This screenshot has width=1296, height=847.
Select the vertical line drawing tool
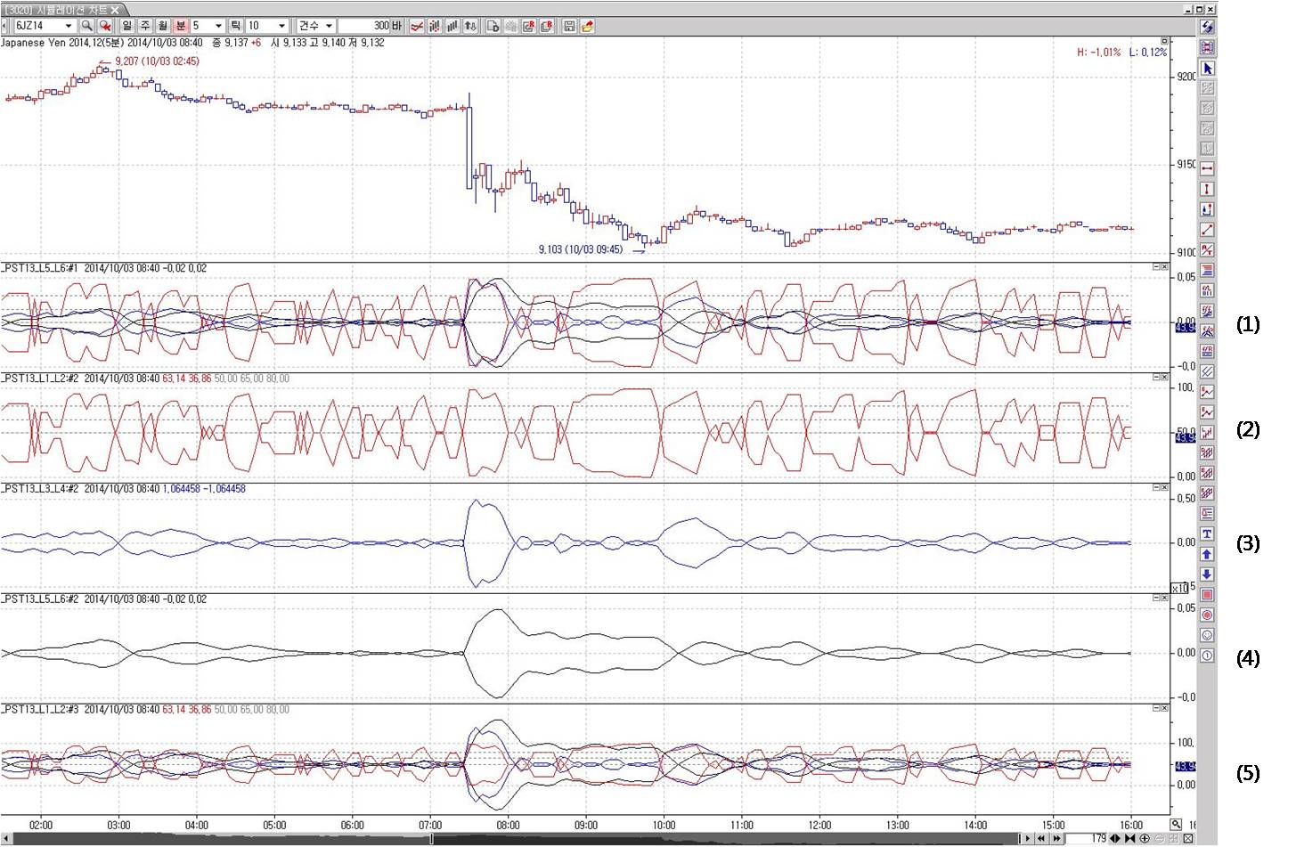(x=1207, y=190)
